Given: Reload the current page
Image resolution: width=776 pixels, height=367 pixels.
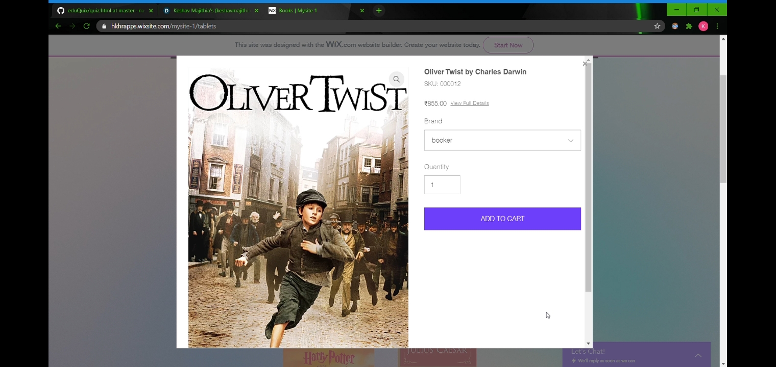Looking at the screenshot, I should (87, 26).
